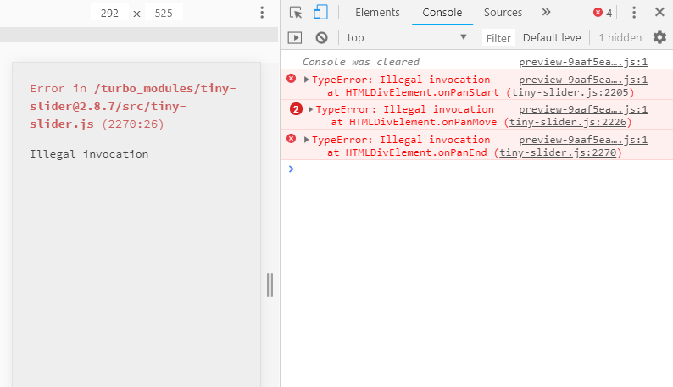Focus the console prompt input line
Screen dimensions: 673x387
(x=485, y=169)
